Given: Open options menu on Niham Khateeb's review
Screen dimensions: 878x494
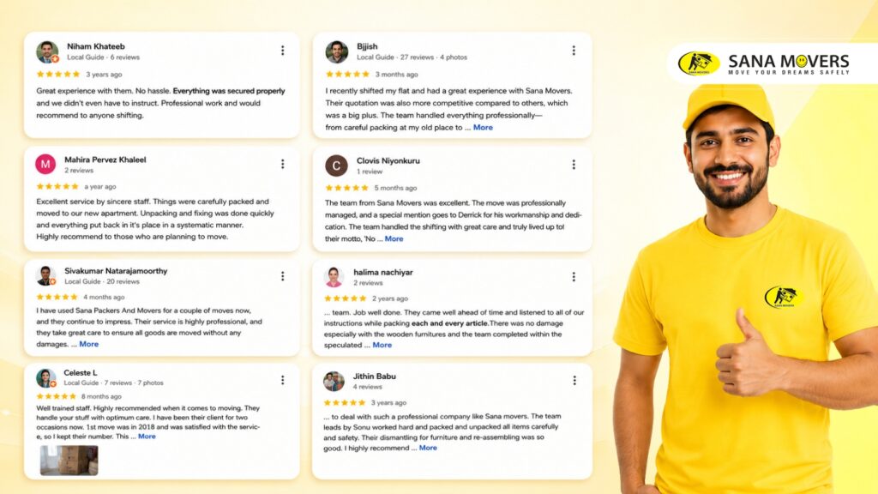Looking at the screenshot, I should pos(283,51).
